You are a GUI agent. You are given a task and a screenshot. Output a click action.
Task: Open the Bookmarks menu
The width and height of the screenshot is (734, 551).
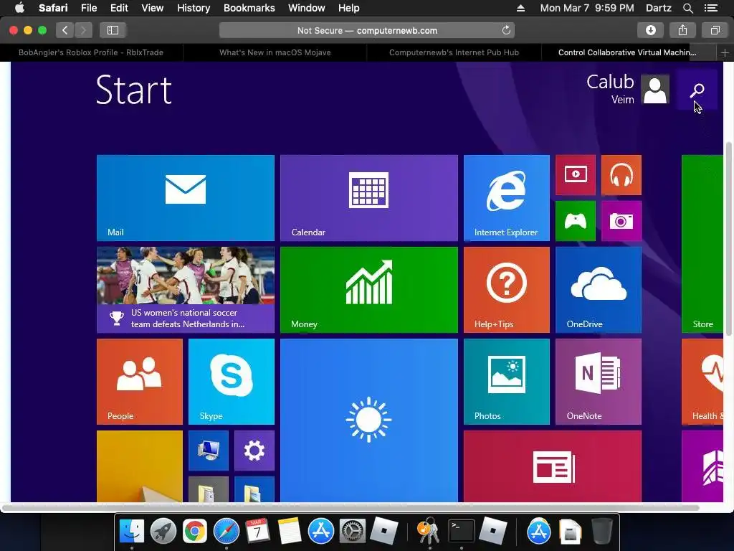(x=249, y=8)
